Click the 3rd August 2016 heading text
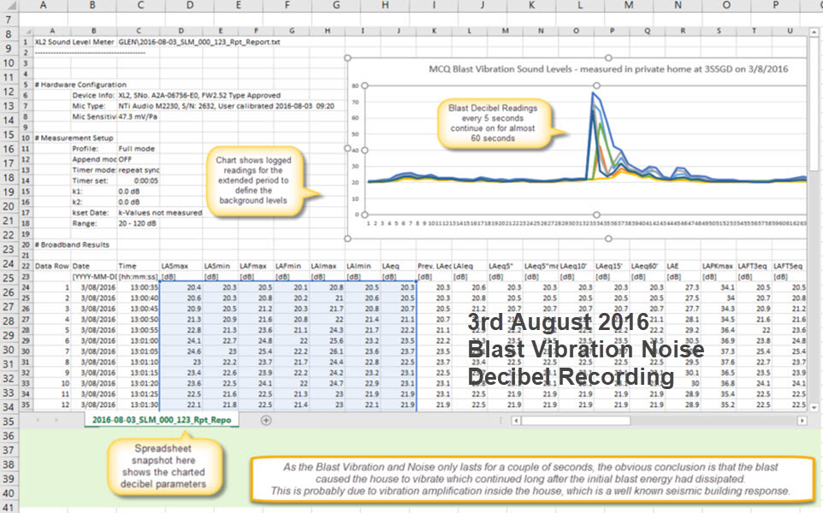The width and height of the screenshot is (823, 513). click(x=559, y=322)
